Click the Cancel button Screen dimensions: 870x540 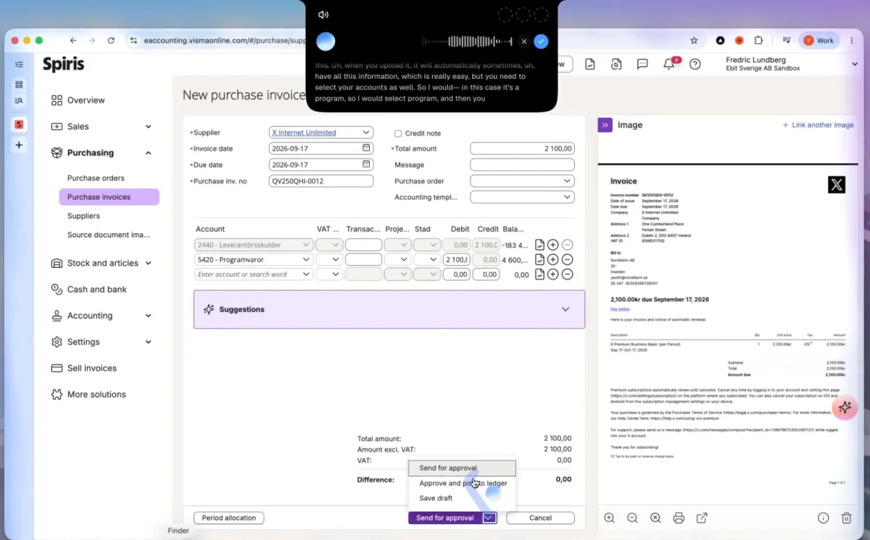coord(540,518)
